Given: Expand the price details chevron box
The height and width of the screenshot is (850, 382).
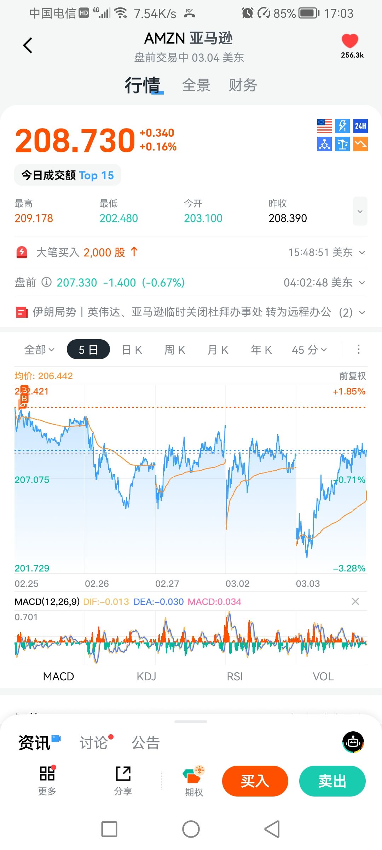Looking at the screenshot, I should pos(360,211).
